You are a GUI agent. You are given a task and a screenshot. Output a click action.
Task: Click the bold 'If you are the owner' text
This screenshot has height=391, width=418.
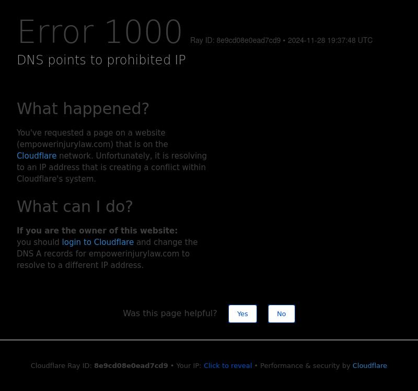pyautogui.click(x=97, y=230)
